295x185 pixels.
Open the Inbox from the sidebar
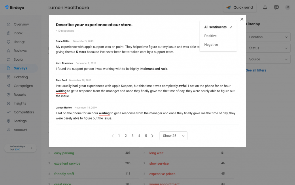pos(9,33)
